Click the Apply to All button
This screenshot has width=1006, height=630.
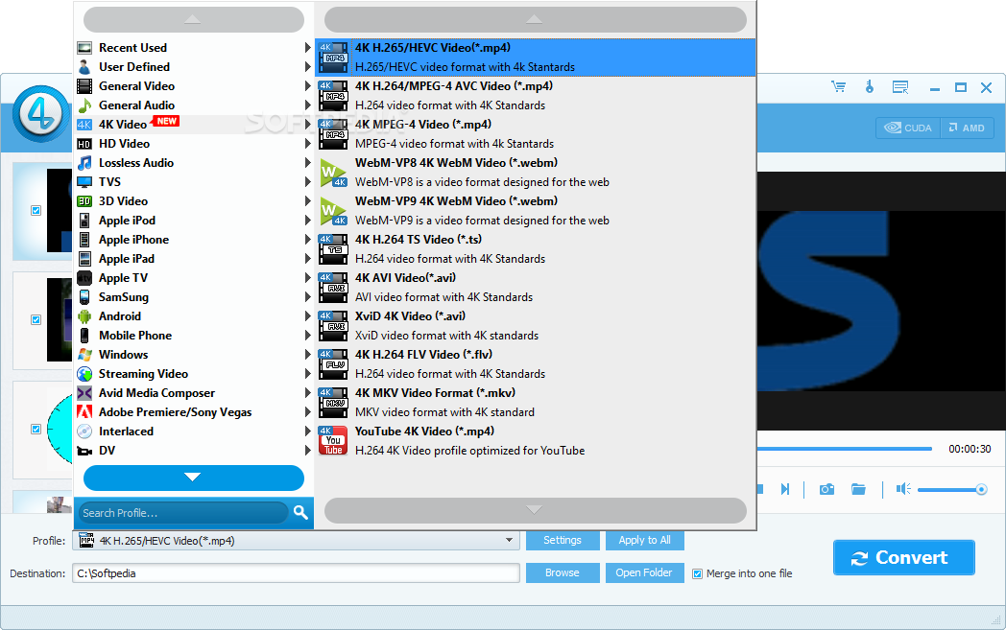(645, 540)
